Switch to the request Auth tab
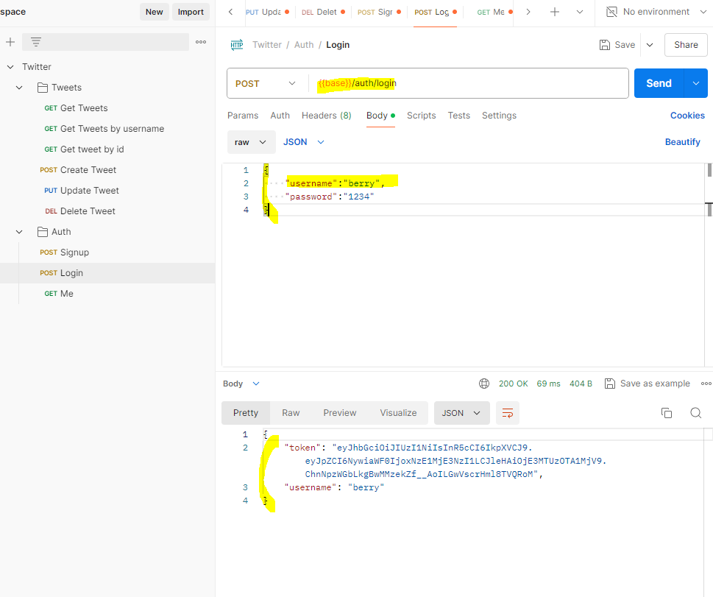 coord(280,116)
